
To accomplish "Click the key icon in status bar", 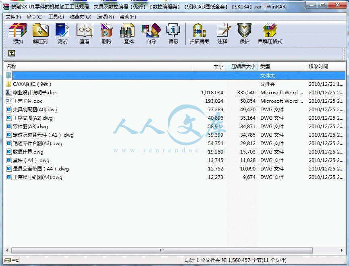I will click(x=15, y=260).
